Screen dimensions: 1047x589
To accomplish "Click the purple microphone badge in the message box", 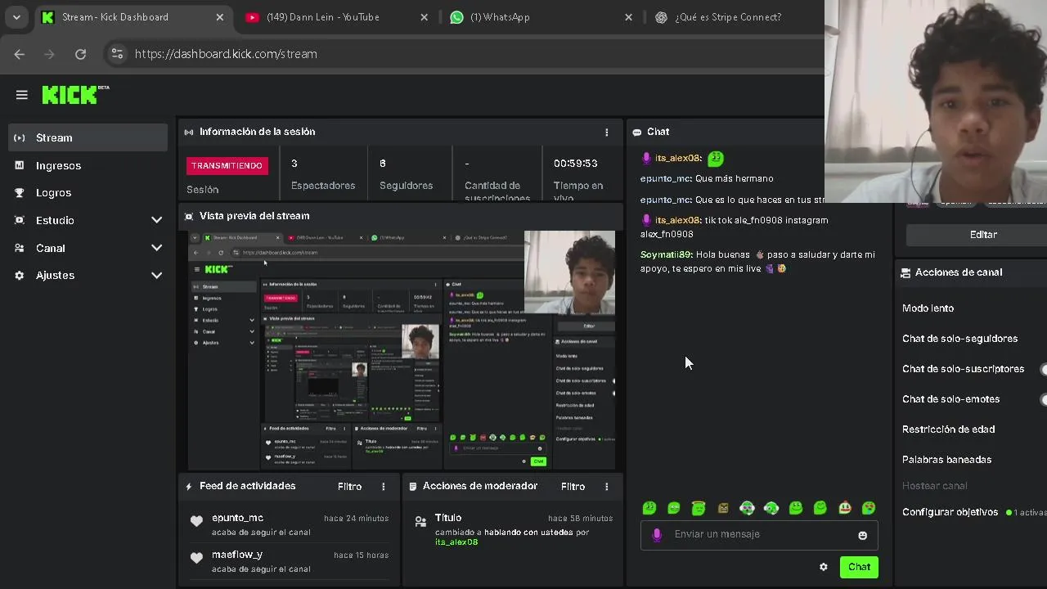I will pos(656,535).
